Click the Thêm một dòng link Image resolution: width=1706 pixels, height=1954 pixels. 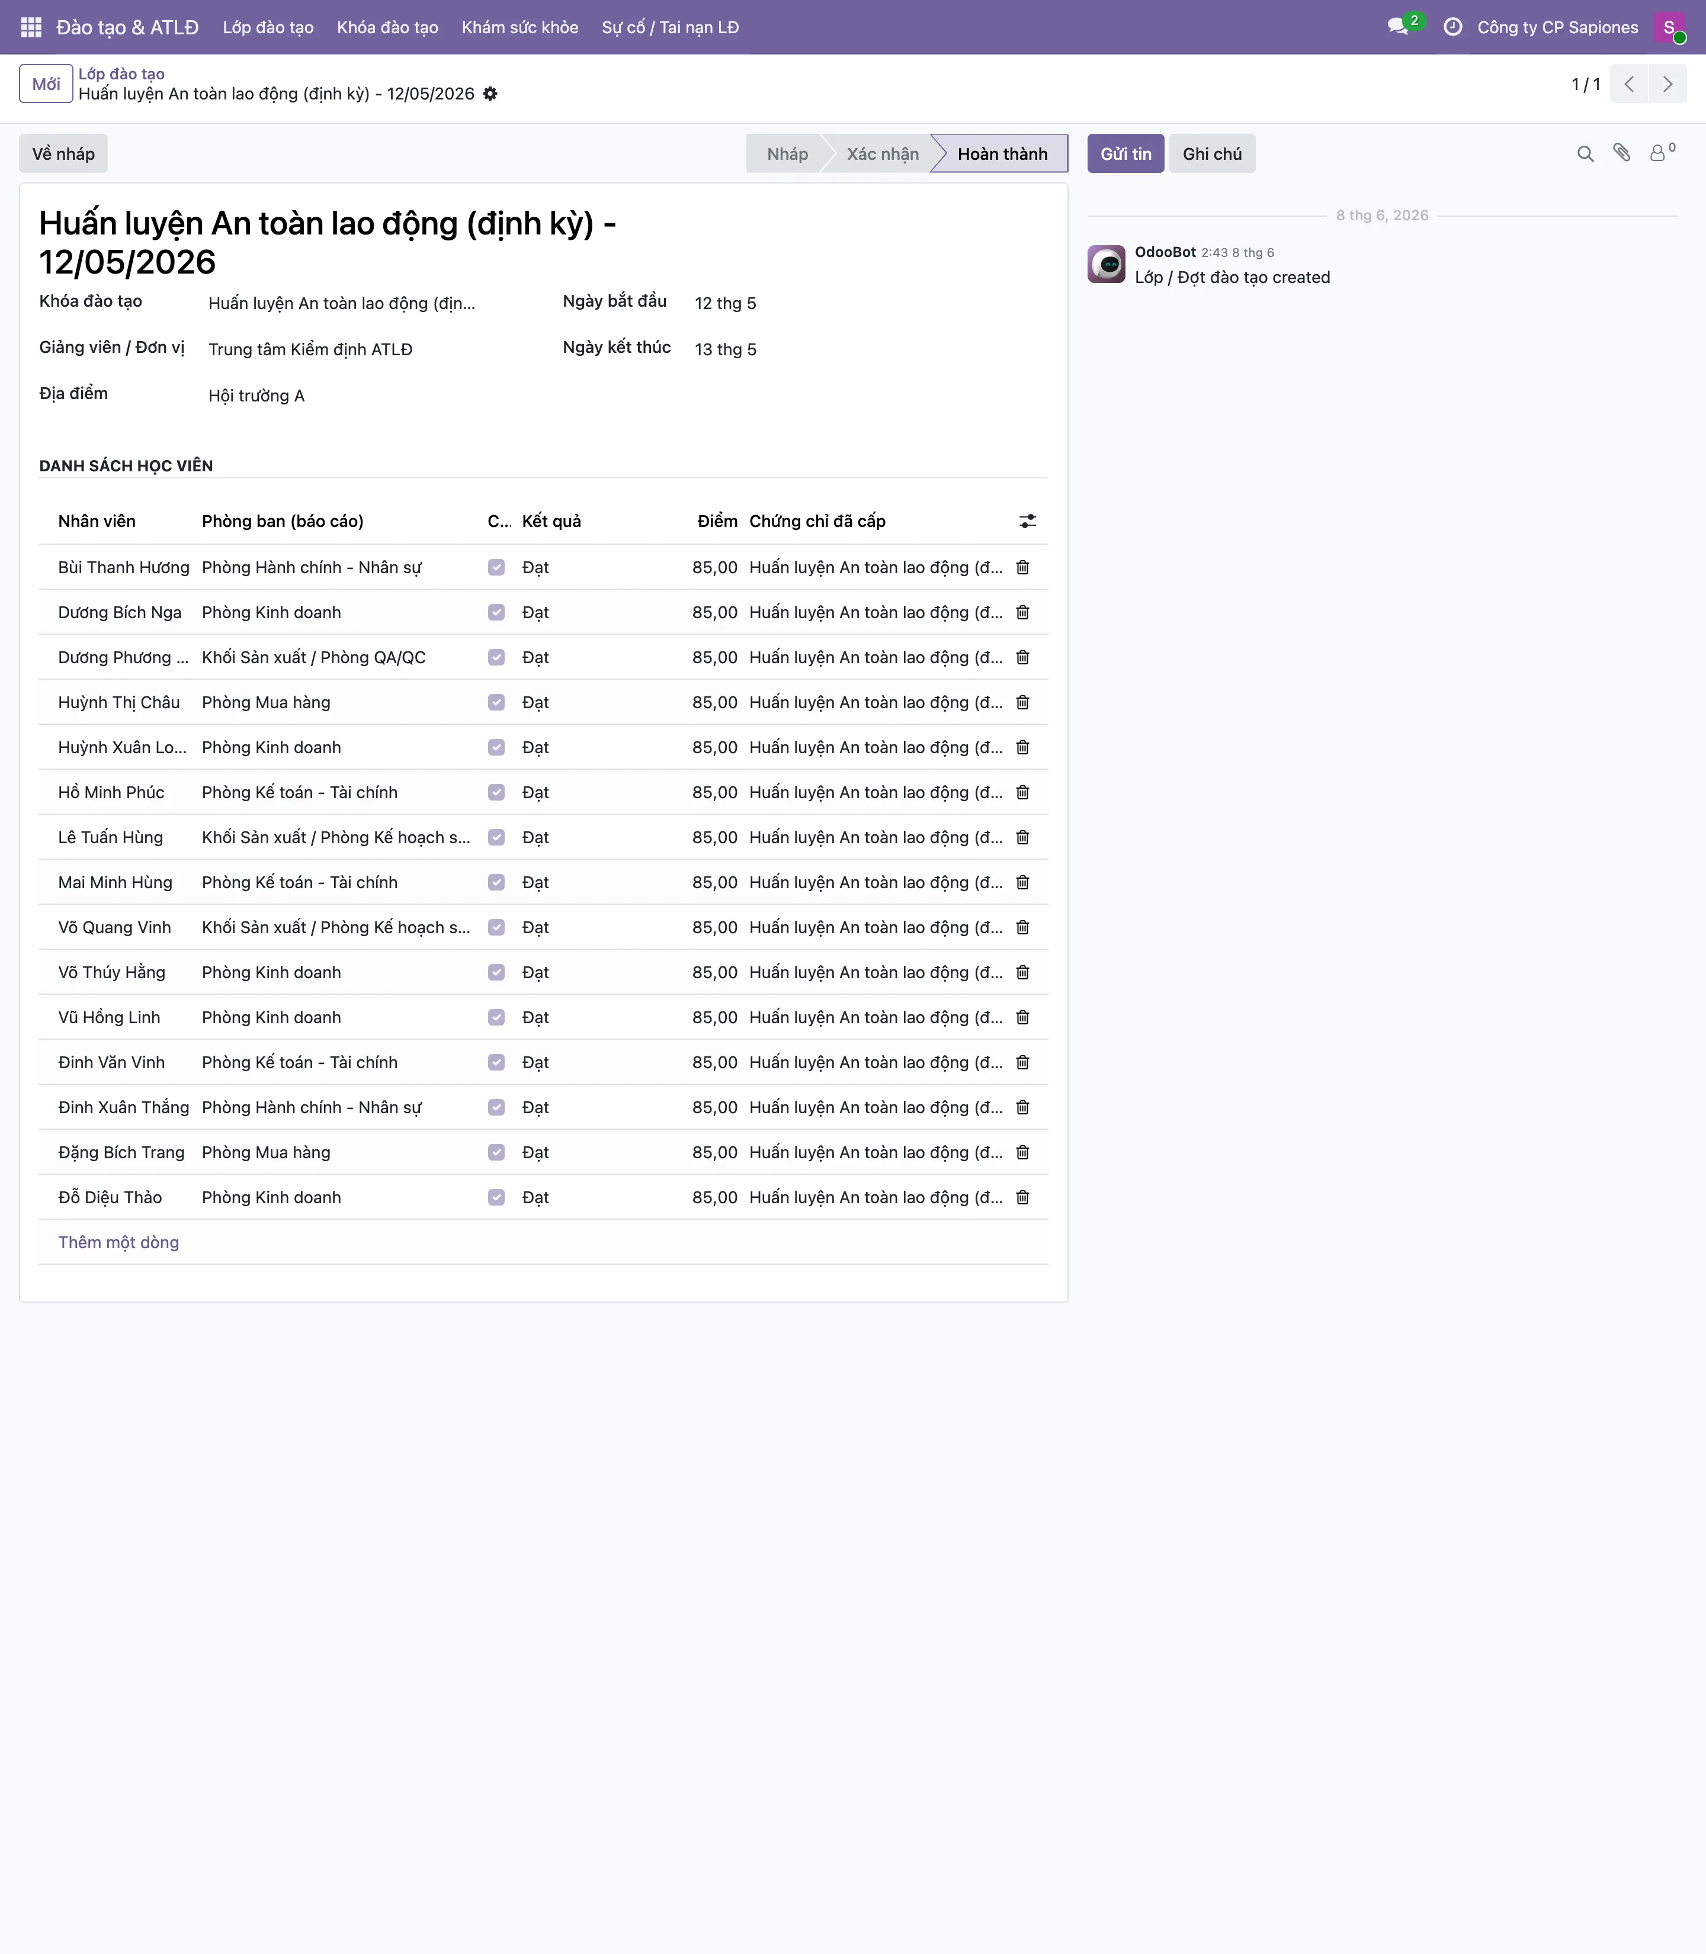tap(118, 1242)
